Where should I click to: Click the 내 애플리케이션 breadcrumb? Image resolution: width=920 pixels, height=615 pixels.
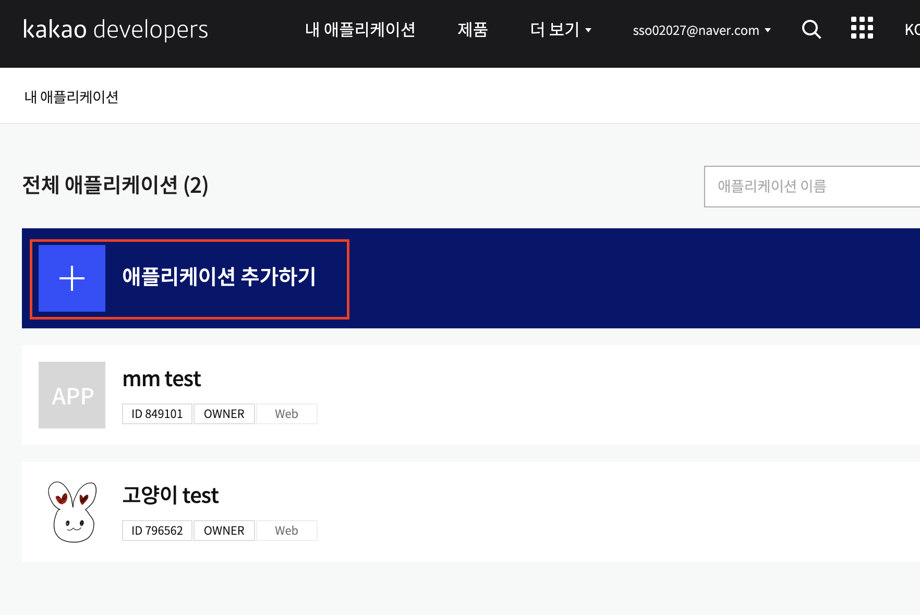pyautogui.click(x=71, y=97)
